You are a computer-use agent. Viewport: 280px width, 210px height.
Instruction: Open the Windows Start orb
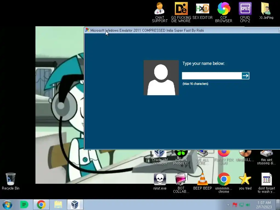point(7,205)
